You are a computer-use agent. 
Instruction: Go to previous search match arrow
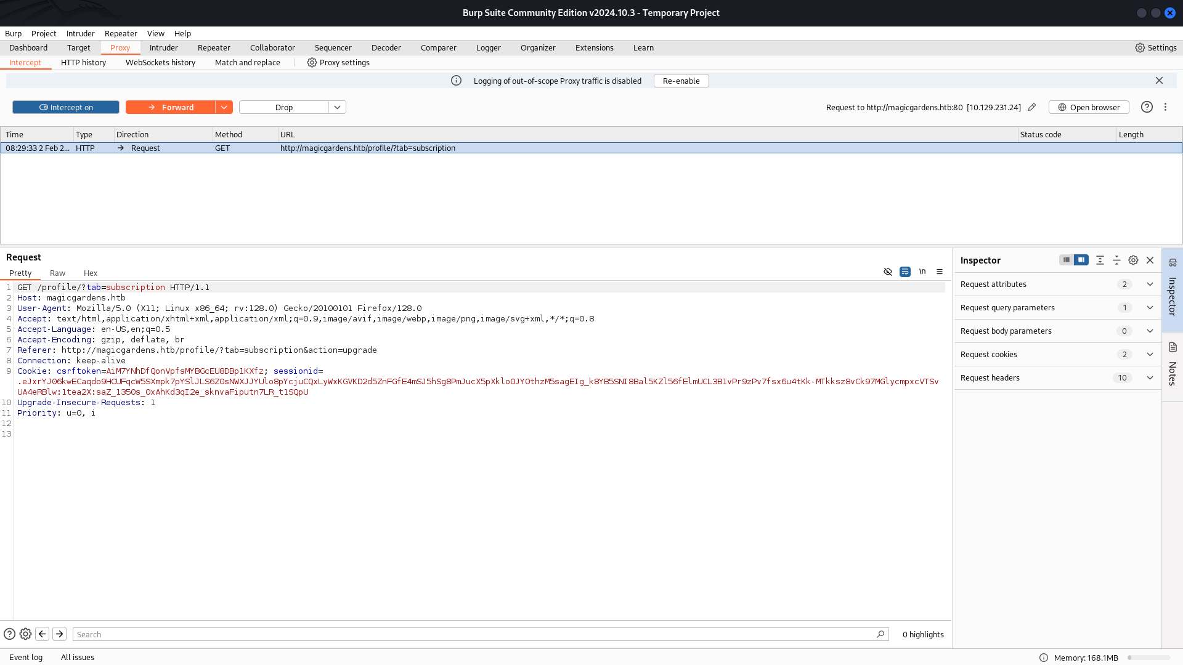coord(43,634)
